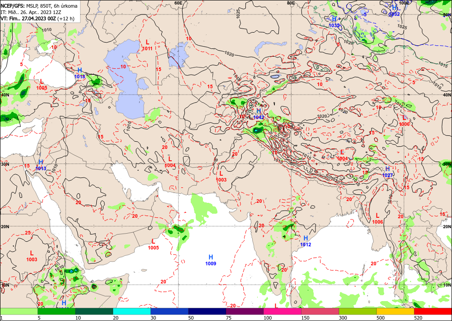Click the L 1005 label on the Arabian coast
Screen dimensions: 452x321
tap(153, 244)
